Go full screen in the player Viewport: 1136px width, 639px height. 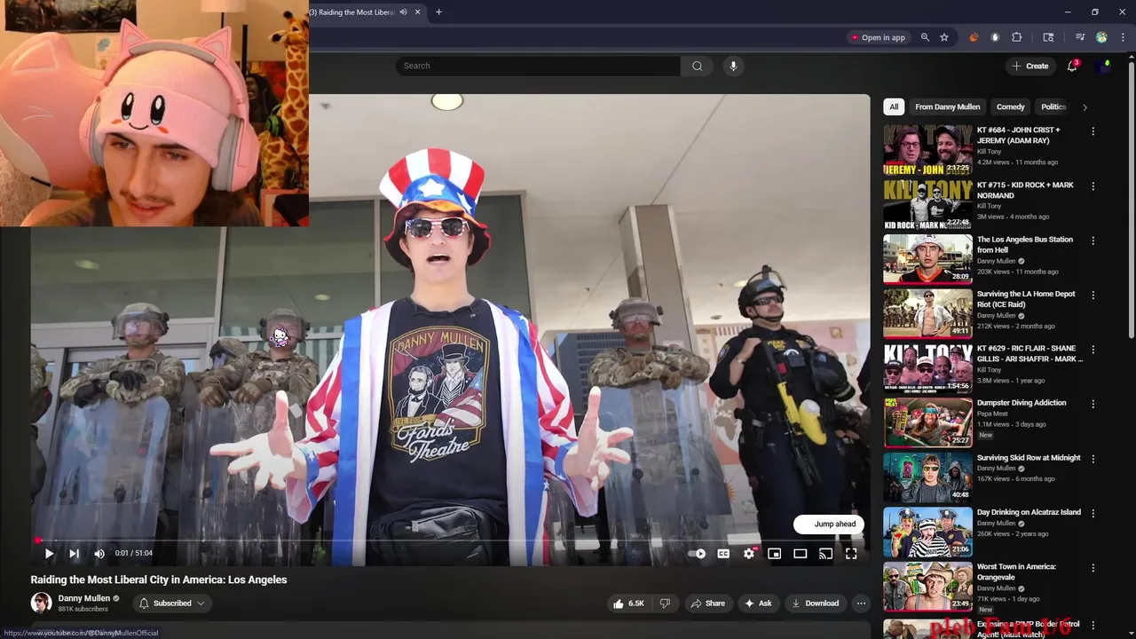(x=851, y=554)
